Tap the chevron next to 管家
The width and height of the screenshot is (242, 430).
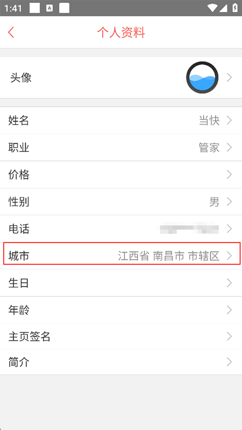(x=230, y=148)
